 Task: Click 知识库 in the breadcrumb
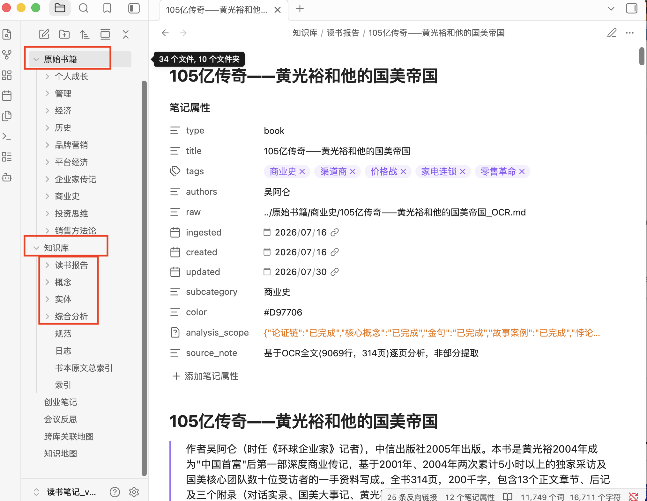305,33
